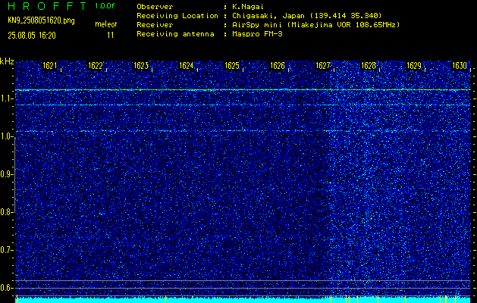Screen dimensions: 477x303
Task: Click the Receiving Location label
Action: [x=177, y=16]
